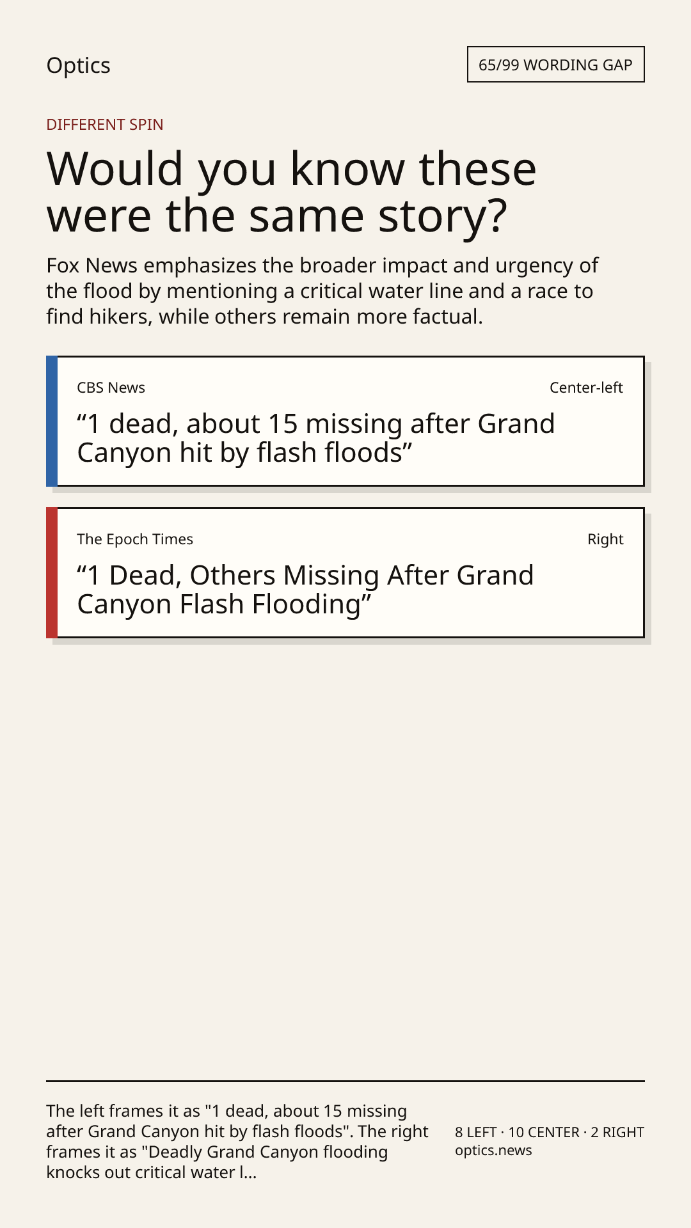Open the CBS News source name
691x1228 pixels.
(x=111, y=388)
